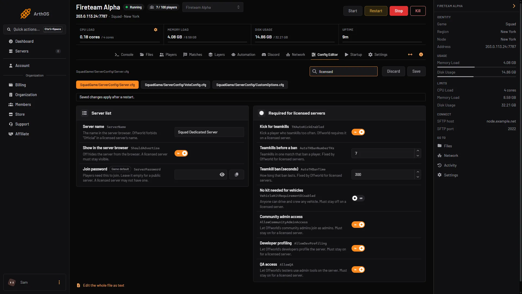The width and height of the screenshot is (522, 294).
Task: Decrease Teamkills before a ban value
Action: point(418,156)
